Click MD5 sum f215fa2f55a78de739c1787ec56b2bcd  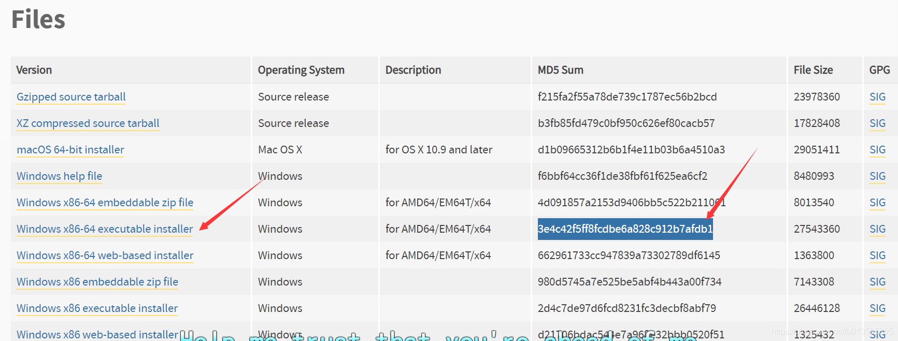tap(628, 97)
